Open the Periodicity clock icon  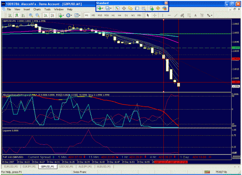click(x=68, y=15)
